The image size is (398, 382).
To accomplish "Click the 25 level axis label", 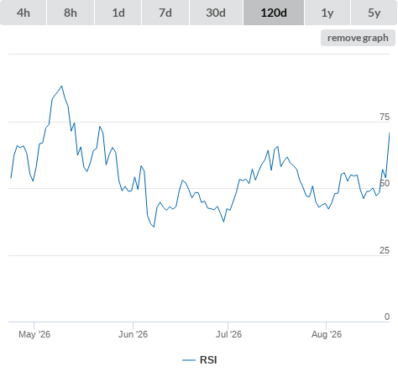I will click(x=385, y=250).
